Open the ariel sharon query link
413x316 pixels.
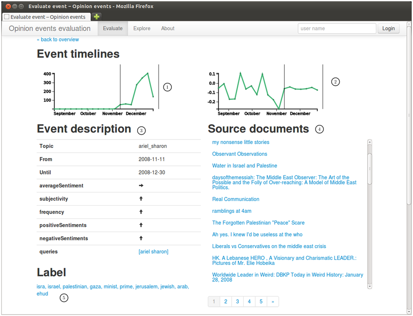(x=153, y=252)
